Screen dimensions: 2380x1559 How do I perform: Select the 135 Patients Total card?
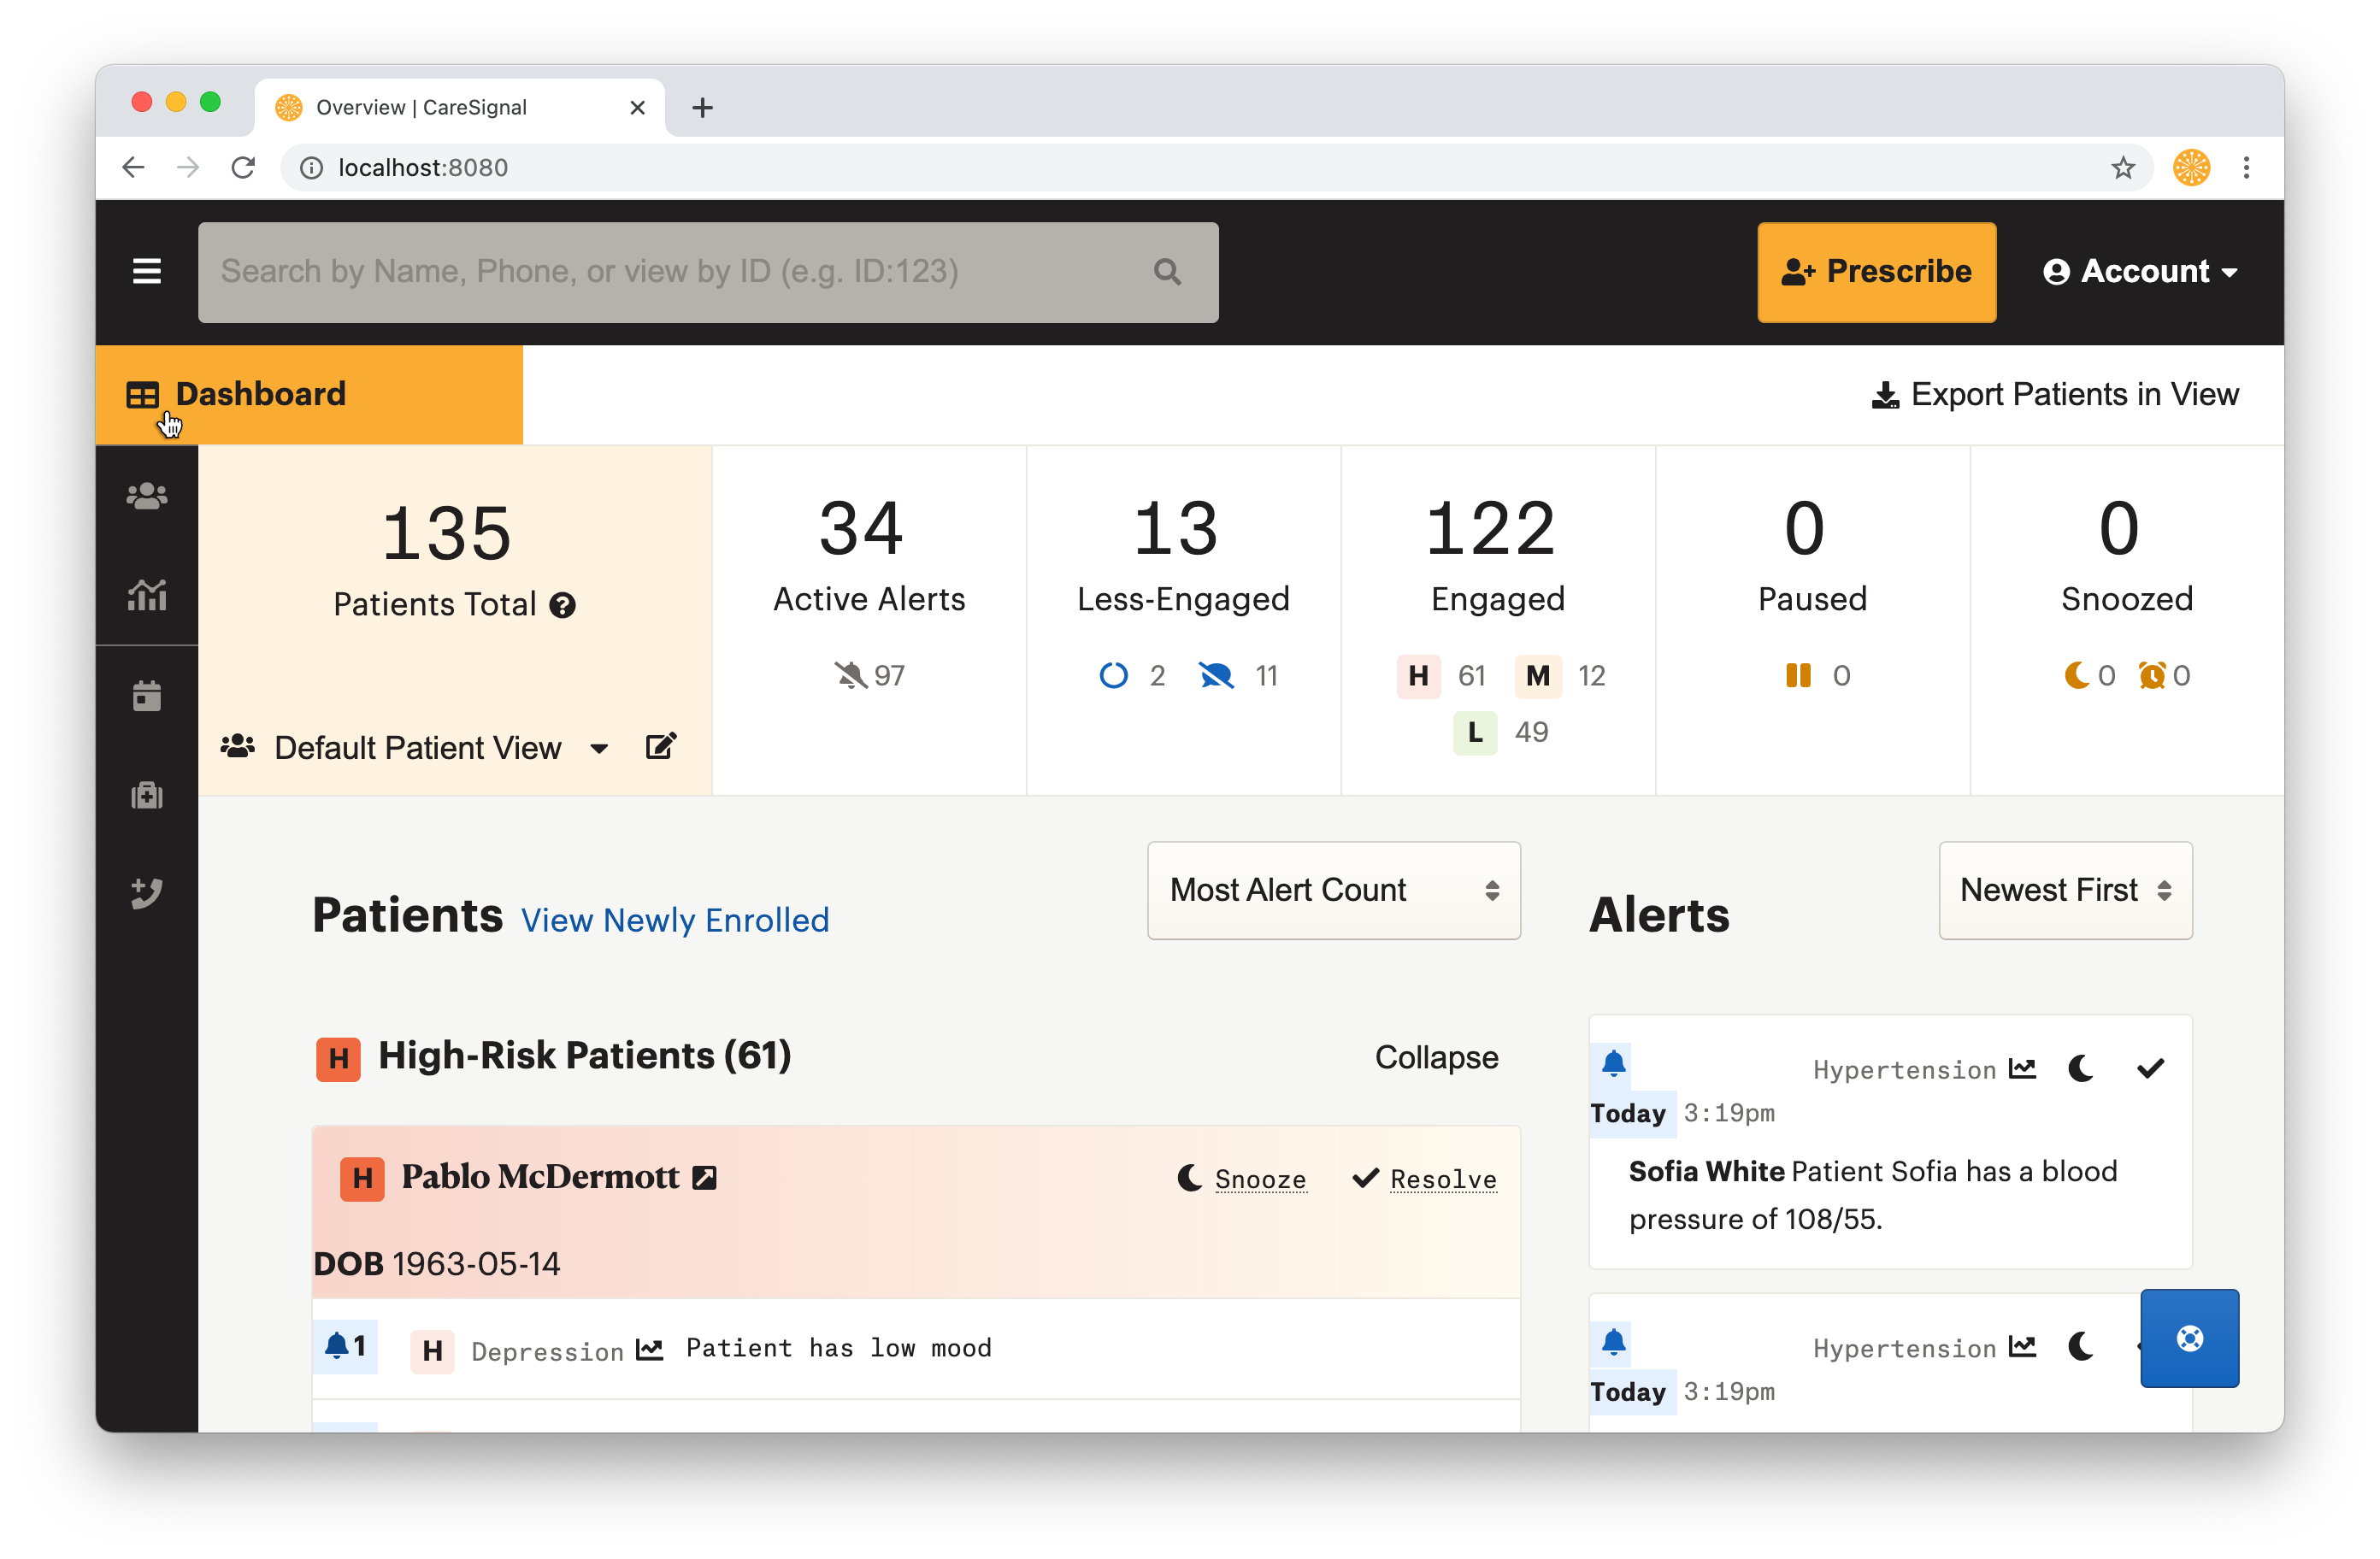(x=455, y=621)
